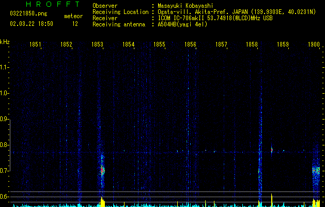Click the 1852 time axis label
Viewport: 325px width, 207px height.
[66, 45]
